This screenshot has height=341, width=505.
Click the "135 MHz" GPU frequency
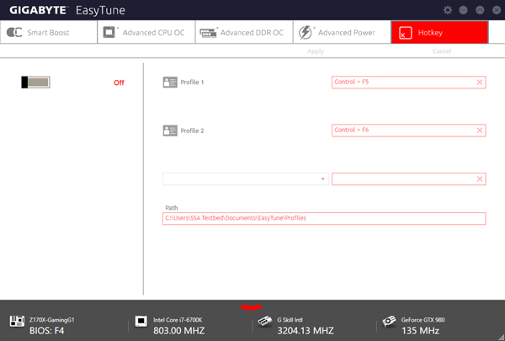pyautogui.click(x=420, y=331)
